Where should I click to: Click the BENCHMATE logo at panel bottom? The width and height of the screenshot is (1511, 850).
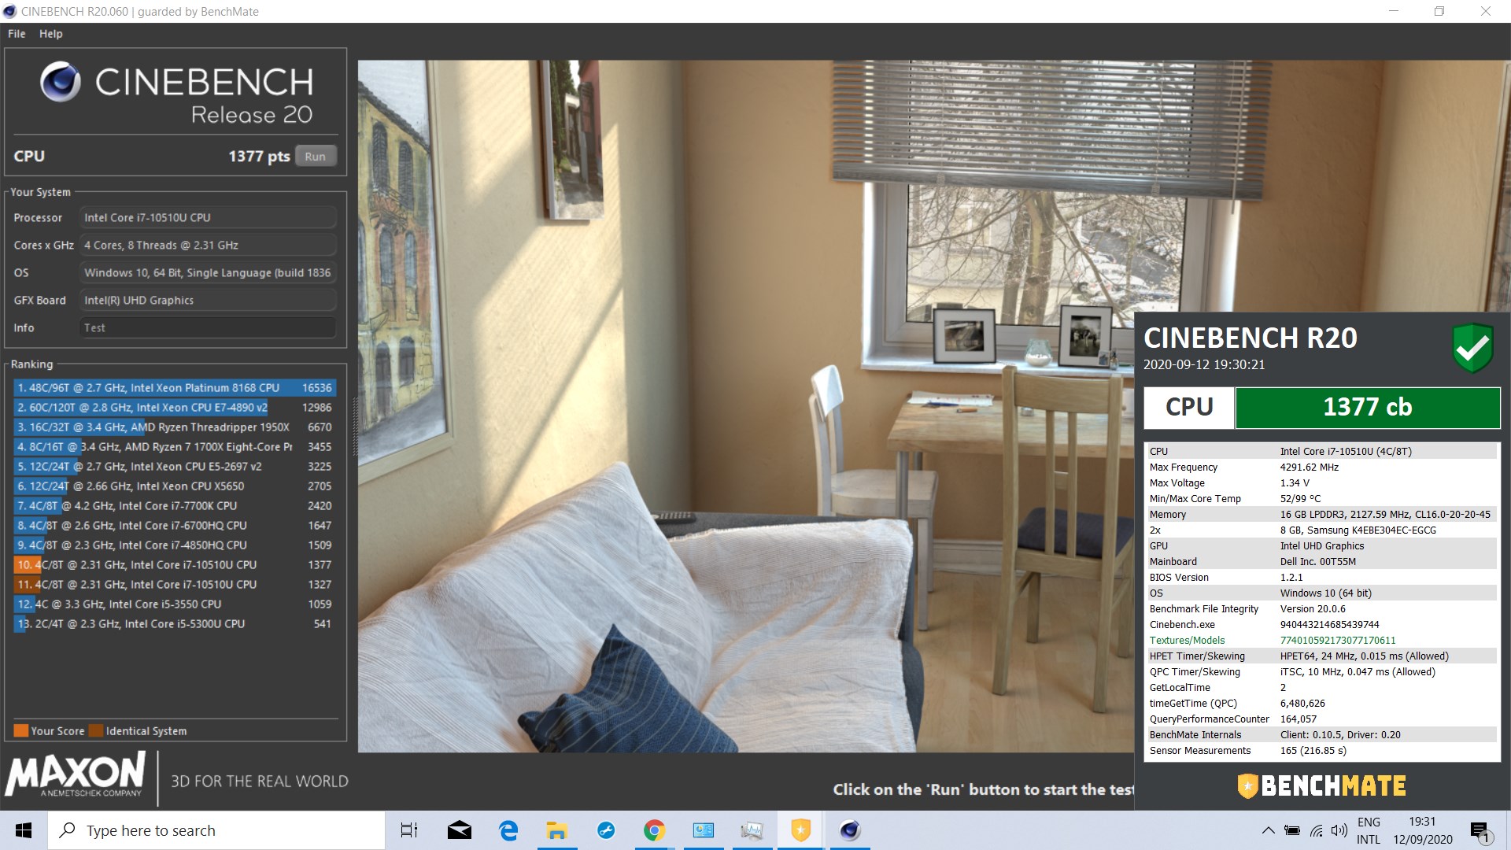coord(1322,785)
